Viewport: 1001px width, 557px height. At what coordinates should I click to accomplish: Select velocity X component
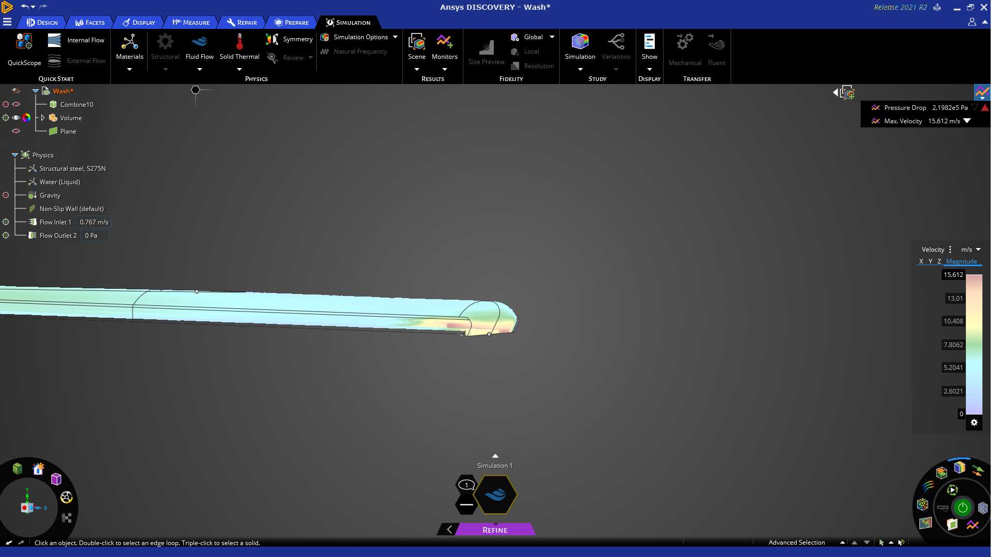[921, 261]
